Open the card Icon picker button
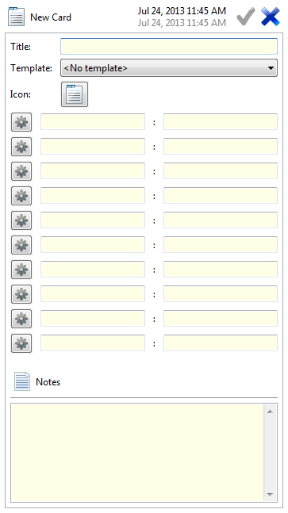 [75, 94]
